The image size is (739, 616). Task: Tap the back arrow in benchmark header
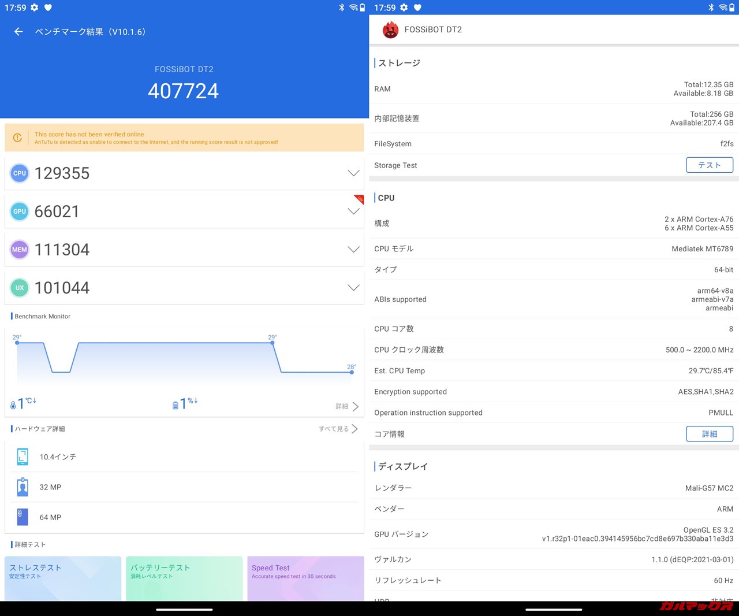(18, 32)
